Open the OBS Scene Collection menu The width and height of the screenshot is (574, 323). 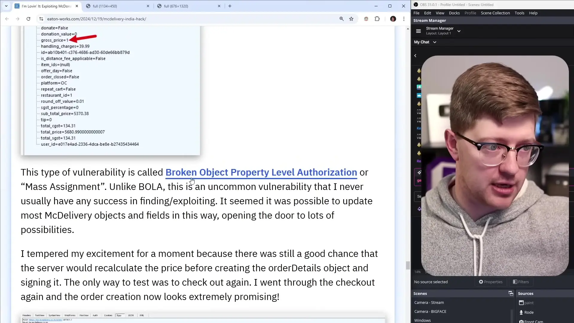point(495,13)
